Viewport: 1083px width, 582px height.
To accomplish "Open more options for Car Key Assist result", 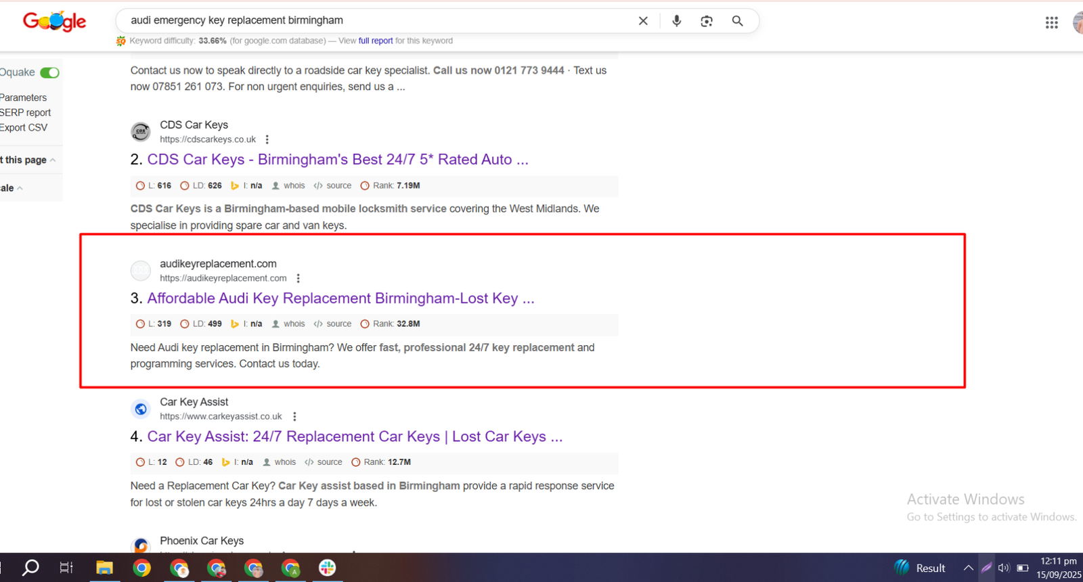I will tap(294, 417).
